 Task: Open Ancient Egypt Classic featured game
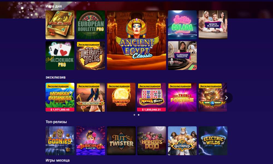136,40
